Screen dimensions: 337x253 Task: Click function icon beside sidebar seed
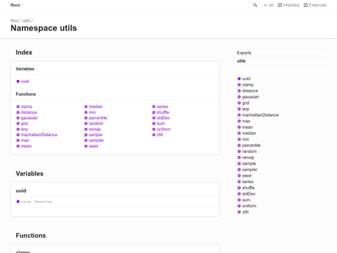239,176
